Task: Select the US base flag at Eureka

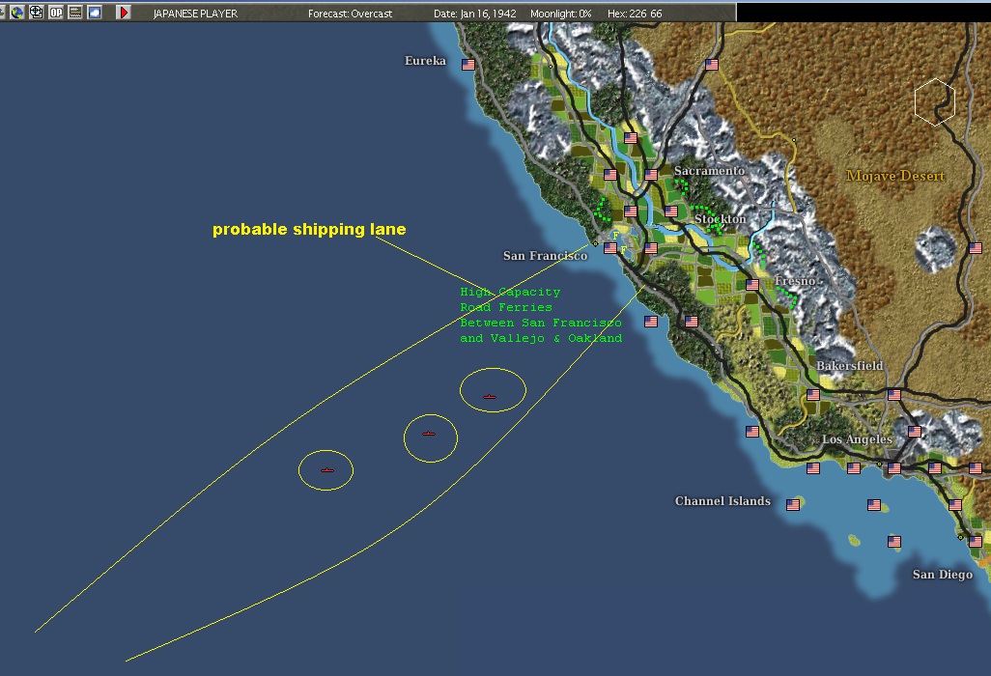Action: (x=468, y=65)
